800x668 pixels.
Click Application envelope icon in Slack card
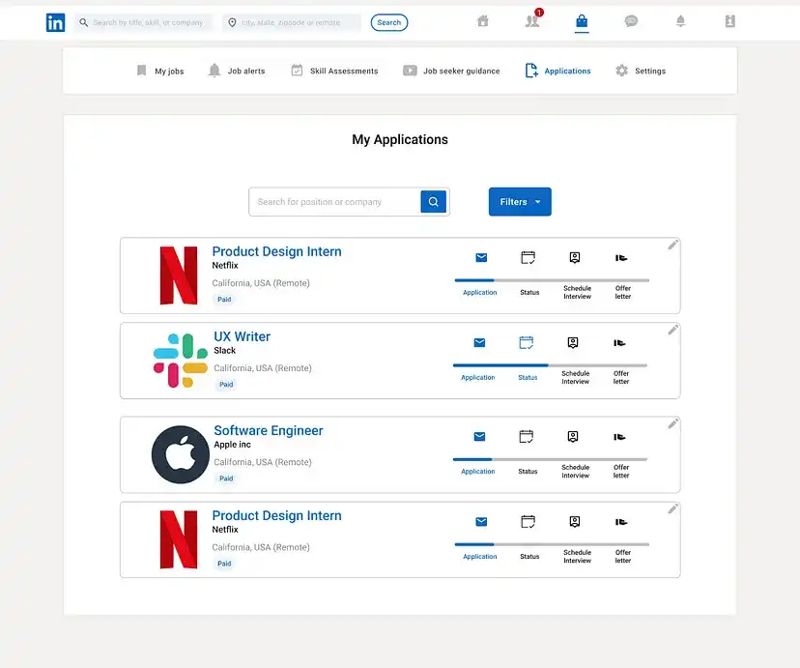[479, 342]
